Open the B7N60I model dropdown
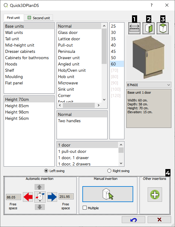 tap(149, 85)
